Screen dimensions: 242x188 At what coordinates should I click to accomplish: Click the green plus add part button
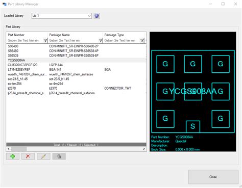13,156
